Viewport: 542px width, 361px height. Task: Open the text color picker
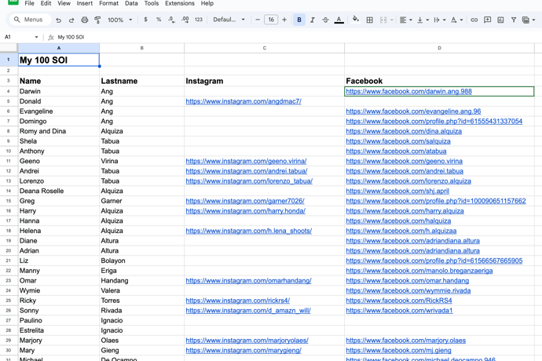click(x=339, y=20)
